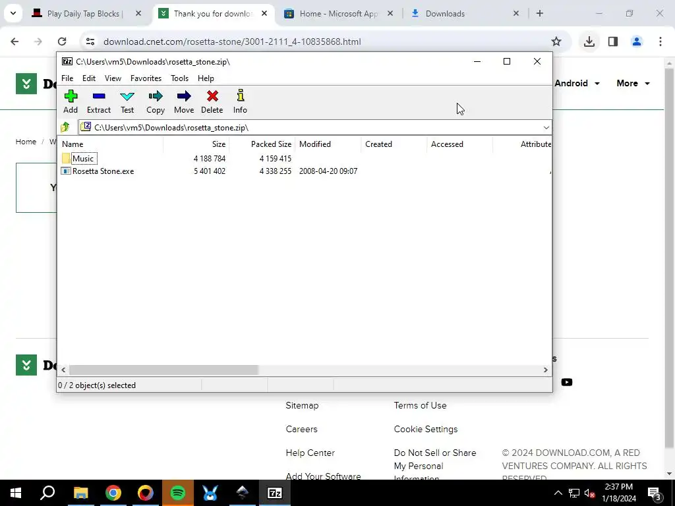Go up one folder level icon
The image size is (675, 506).
[x=65, y=127]
